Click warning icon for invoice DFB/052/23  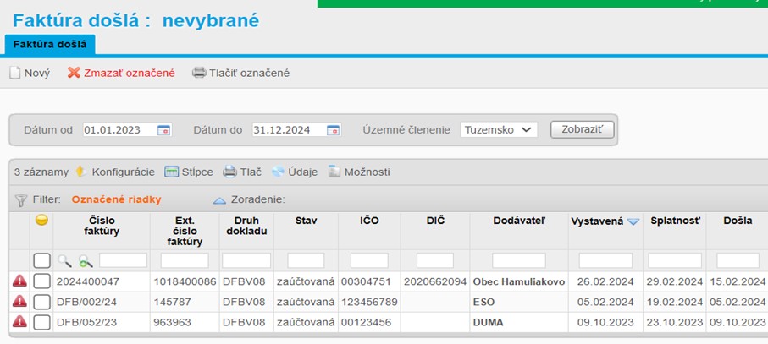point(19,322)
